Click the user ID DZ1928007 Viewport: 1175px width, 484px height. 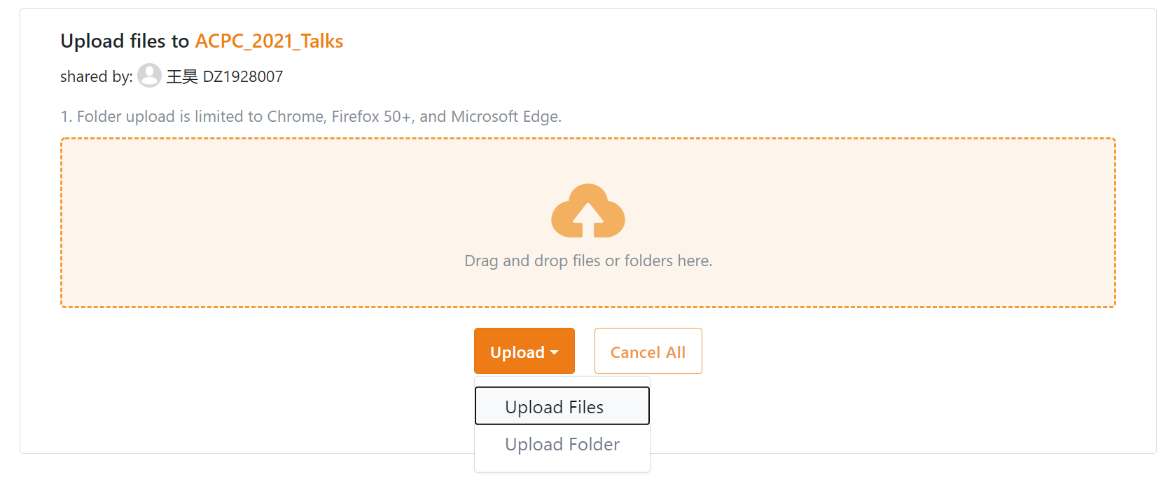click(243, 76)
